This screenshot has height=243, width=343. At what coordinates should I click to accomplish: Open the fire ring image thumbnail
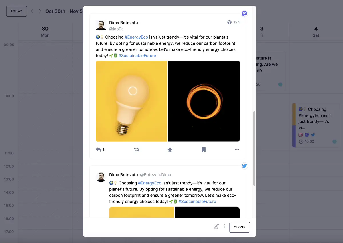pos(204,101)
